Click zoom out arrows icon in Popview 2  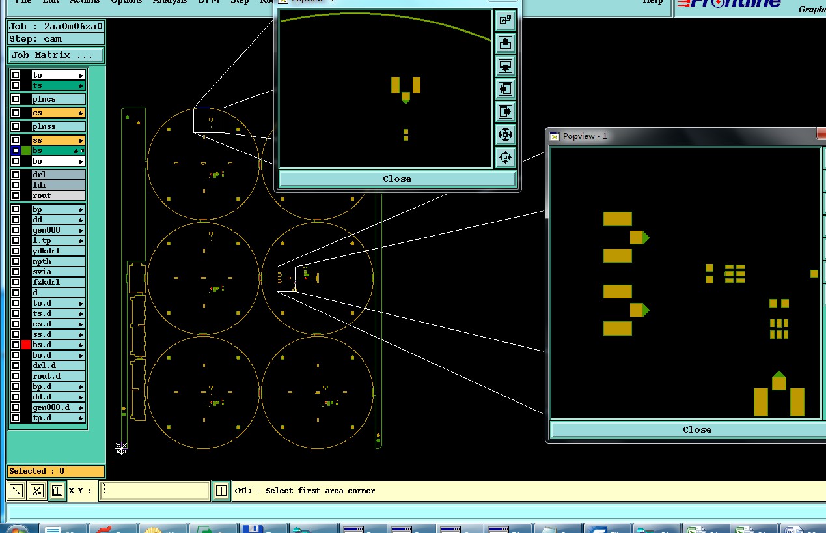[505, 157]
